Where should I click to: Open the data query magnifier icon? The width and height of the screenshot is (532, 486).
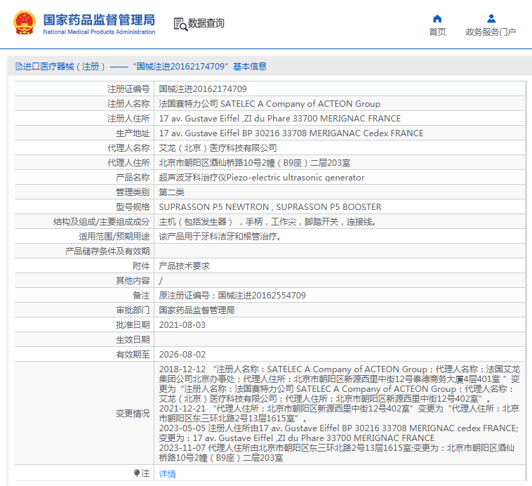point(180,24)
